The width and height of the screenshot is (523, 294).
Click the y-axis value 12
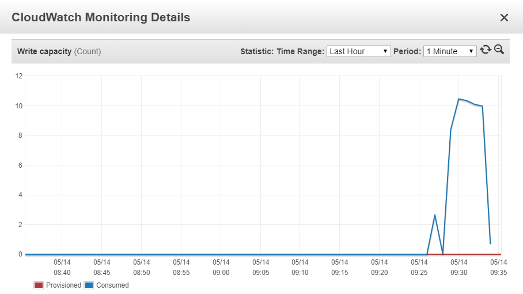tap(18, 76)
